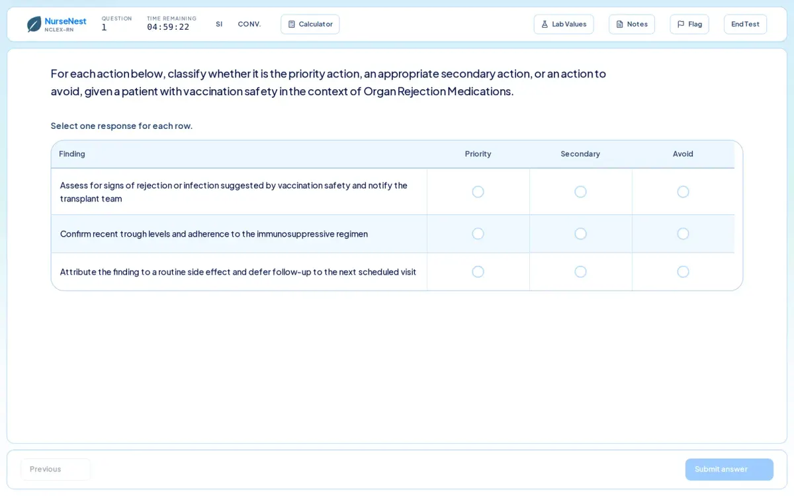The width and height of the screenshot is (794, 496).
Task: Go back with the Previous button
Action: (56, 470)
